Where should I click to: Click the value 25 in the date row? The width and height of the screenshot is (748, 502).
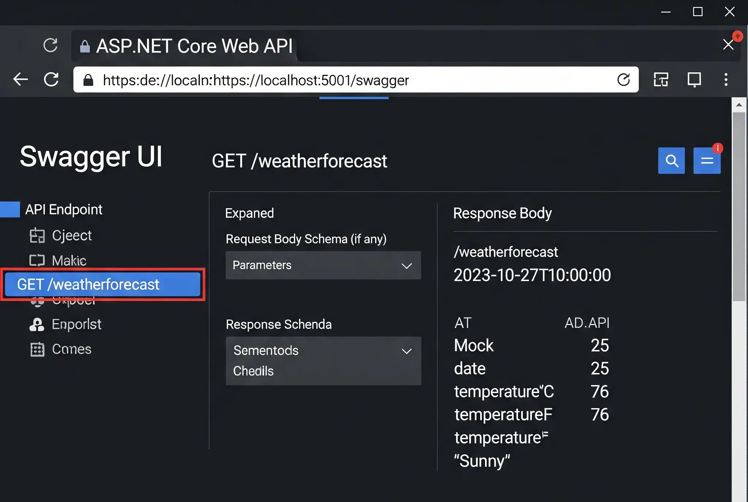coord(600,368)
